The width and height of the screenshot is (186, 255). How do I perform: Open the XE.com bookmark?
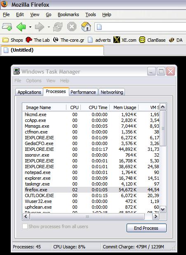[x=125, y=40]
